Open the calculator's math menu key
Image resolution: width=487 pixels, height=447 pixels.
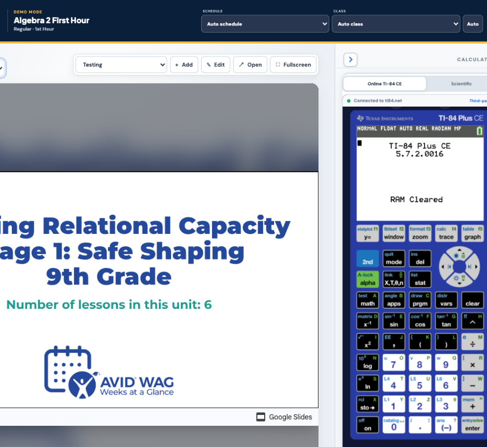click(368, 300)
